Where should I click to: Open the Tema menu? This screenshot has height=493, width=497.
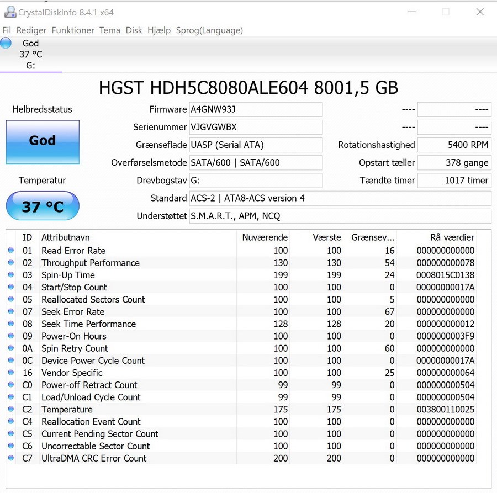110,30
